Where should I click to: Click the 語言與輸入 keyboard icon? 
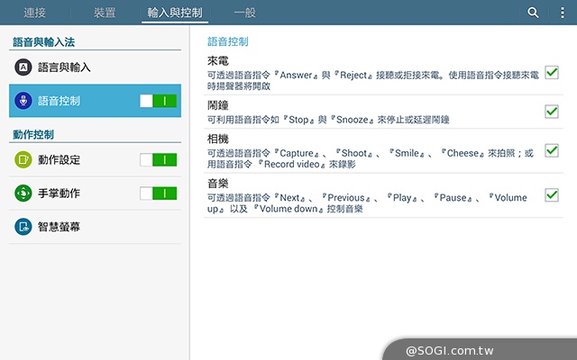(x=23, y=67)
